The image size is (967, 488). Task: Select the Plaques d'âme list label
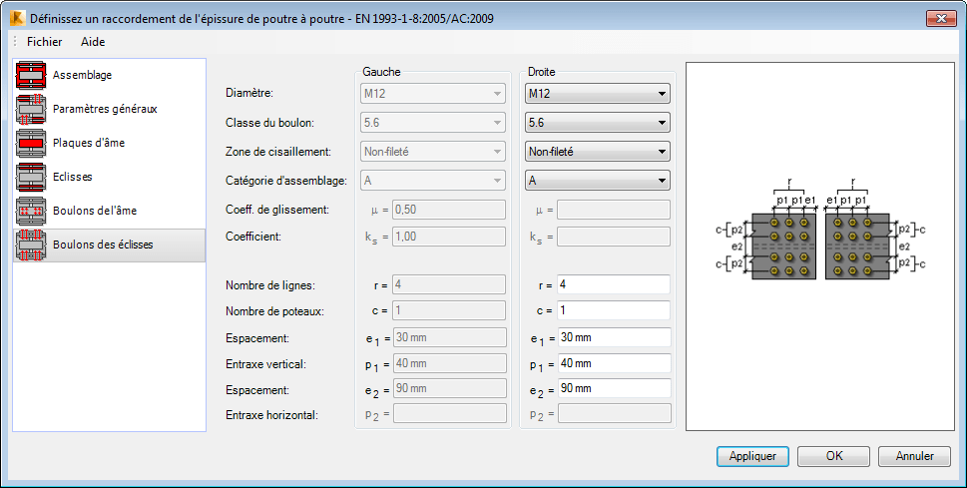click(89, 143)
